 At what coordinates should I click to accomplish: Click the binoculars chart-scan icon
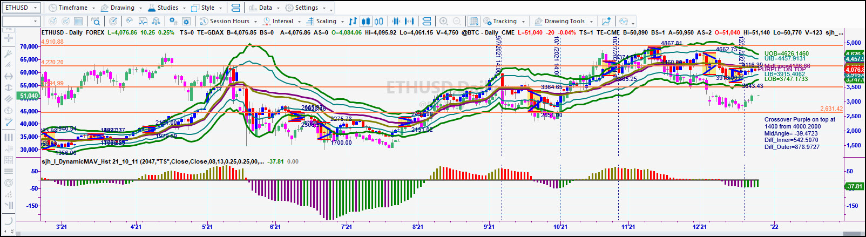(x=156, y=21)
